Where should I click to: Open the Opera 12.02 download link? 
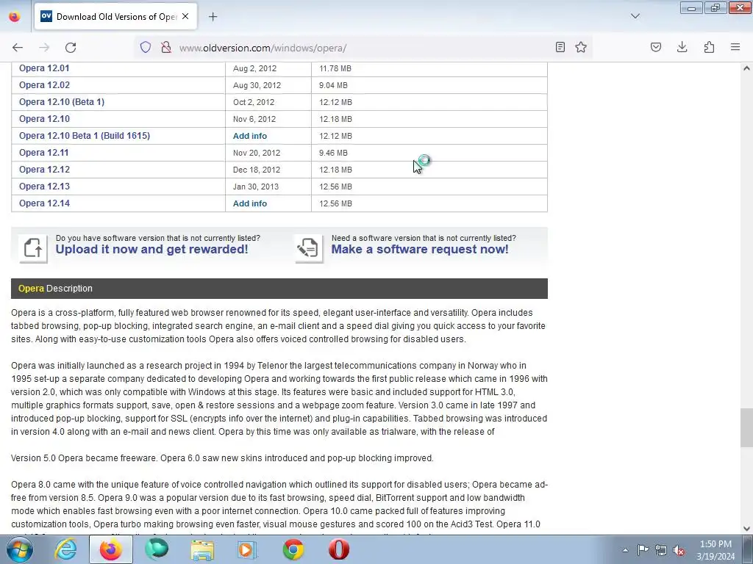44,85
